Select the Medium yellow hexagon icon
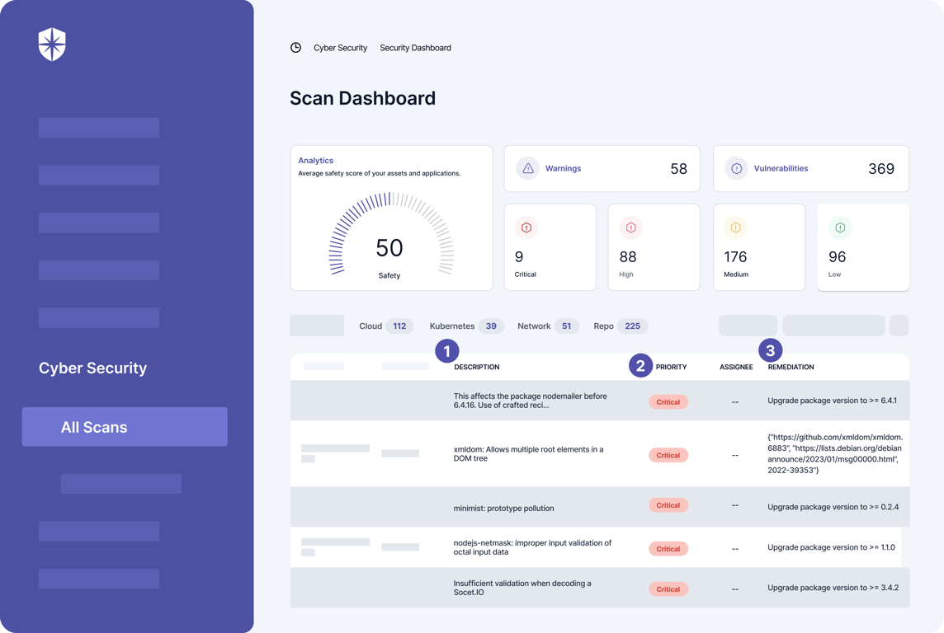The image size is (944, 633). tap(735, 227)
